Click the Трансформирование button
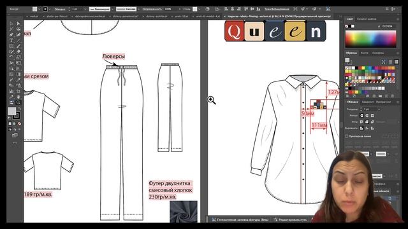Image resolution: width=408 pixels, height=229 pixels. click(x=277, y=9)
